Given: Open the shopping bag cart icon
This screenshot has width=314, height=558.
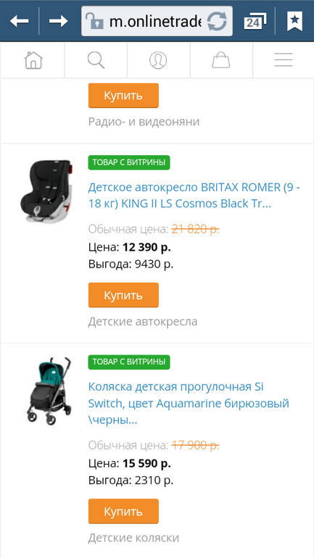Looking at the screenshot, I should [x=221, y=60].
